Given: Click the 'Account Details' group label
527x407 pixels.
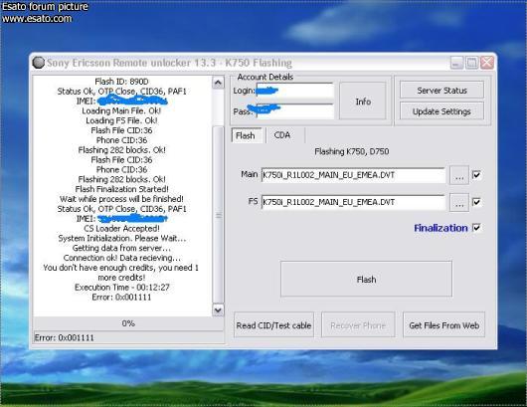Looking at the screenshot, I should coord(264,77).
